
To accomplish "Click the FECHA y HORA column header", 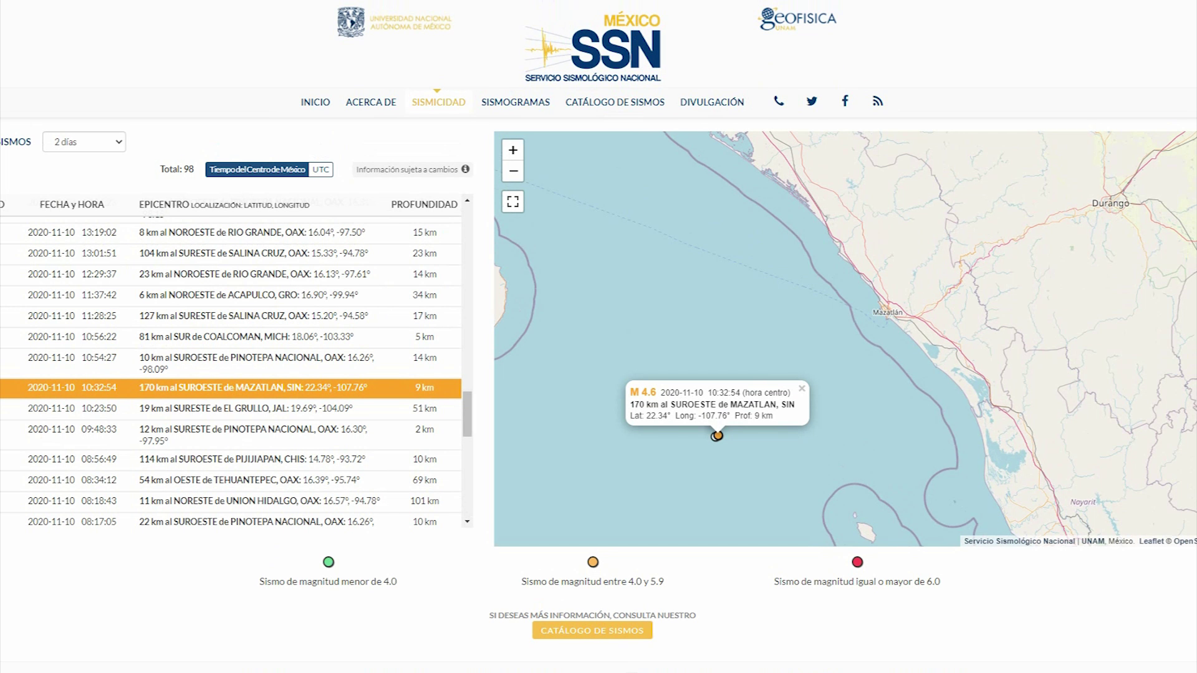I will coord(72,204).
